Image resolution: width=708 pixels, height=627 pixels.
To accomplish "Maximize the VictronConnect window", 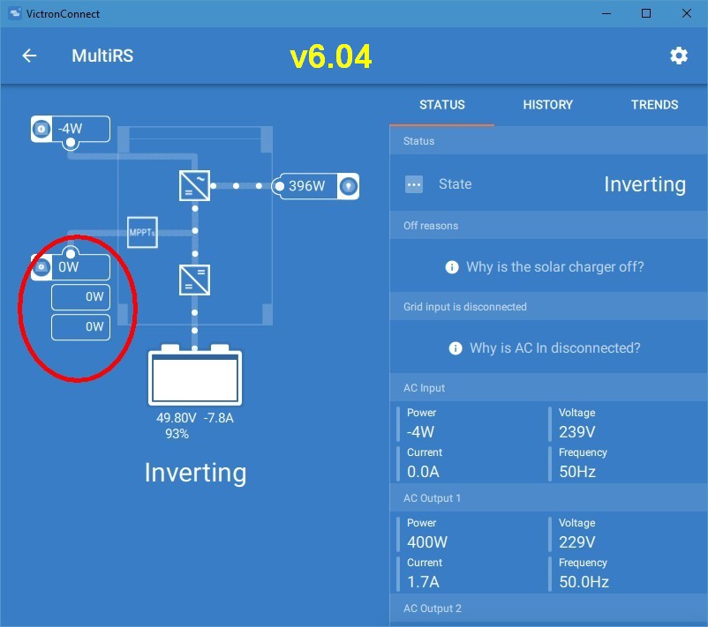I will coord(646,13).
